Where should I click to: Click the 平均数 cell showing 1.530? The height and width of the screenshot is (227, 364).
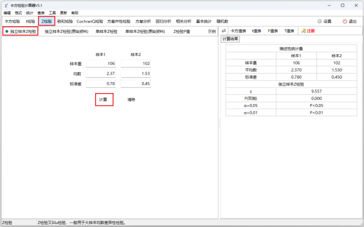337,70
